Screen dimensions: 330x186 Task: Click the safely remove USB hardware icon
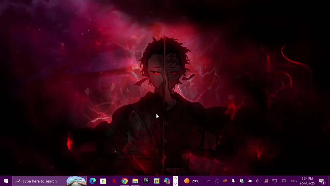pos(217,181)
